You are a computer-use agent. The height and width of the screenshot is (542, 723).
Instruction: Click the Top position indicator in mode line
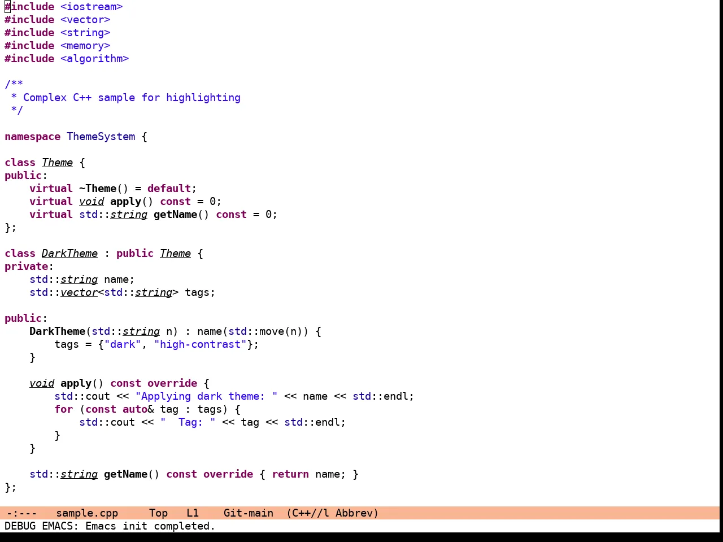coord(158,513)
